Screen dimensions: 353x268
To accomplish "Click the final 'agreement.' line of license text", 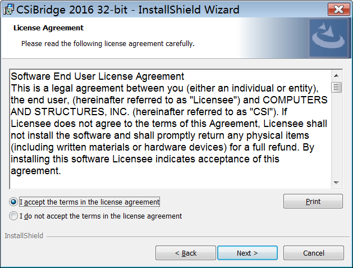I will point(36,171).
